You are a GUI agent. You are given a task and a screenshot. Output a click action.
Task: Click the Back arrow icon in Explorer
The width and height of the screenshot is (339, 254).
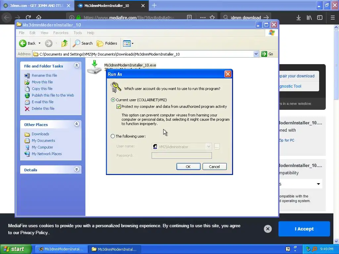[23, 43]
